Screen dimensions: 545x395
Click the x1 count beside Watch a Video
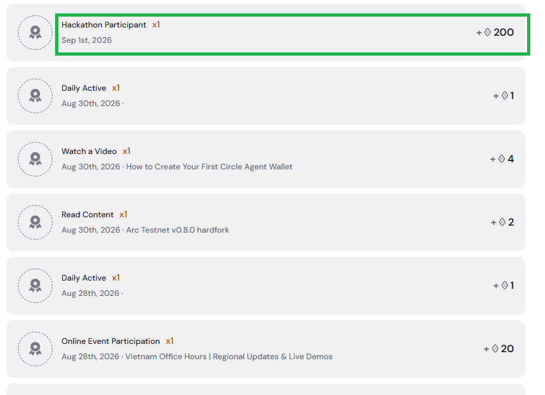pyautogui.click(x=127, y=151)
